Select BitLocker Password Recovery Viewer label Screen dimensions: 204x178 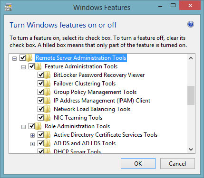pos(99,75)
